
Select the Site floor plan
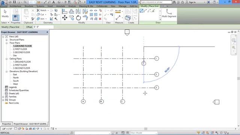pos(15,55)
